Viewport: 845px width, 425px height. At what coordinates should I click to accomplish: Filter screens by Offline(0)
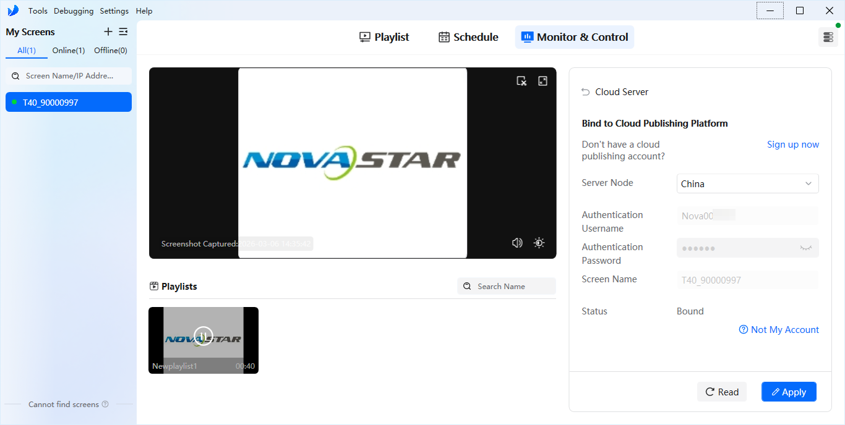click(x=111, y=51)
